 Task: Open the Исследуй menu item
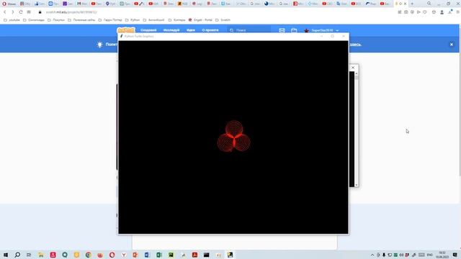tap(171, 30)
